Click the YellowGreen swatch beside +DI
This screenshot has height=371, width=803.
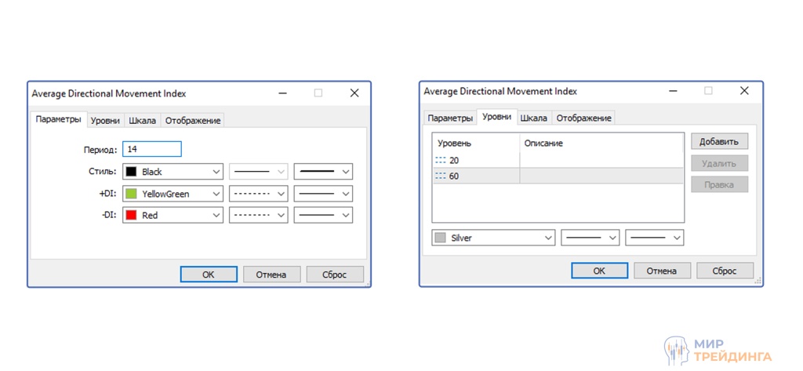pos(132,193)
